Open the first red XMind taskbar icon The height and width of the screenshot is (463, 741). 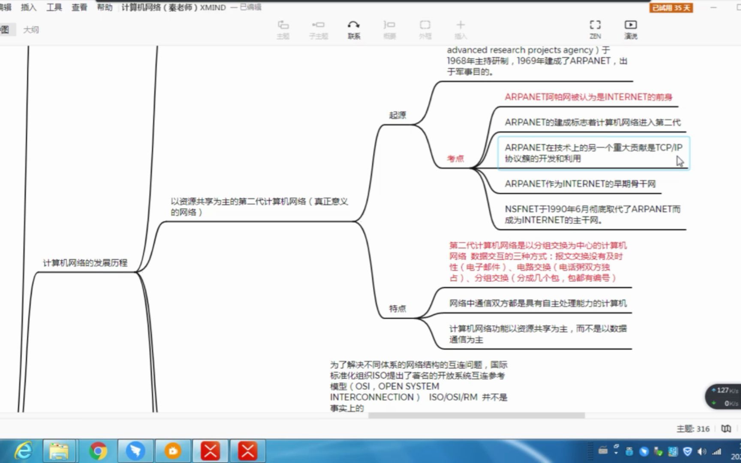click(x=211, y=451)
